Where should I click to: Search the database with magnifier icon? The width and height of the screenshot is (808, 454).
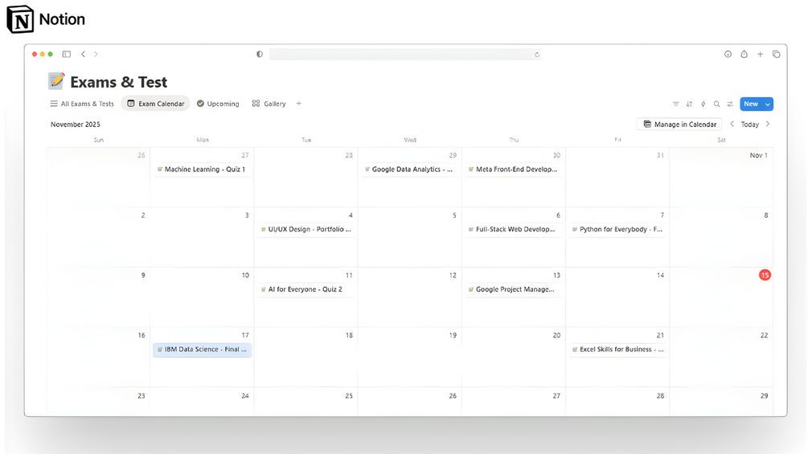[716, 104]
